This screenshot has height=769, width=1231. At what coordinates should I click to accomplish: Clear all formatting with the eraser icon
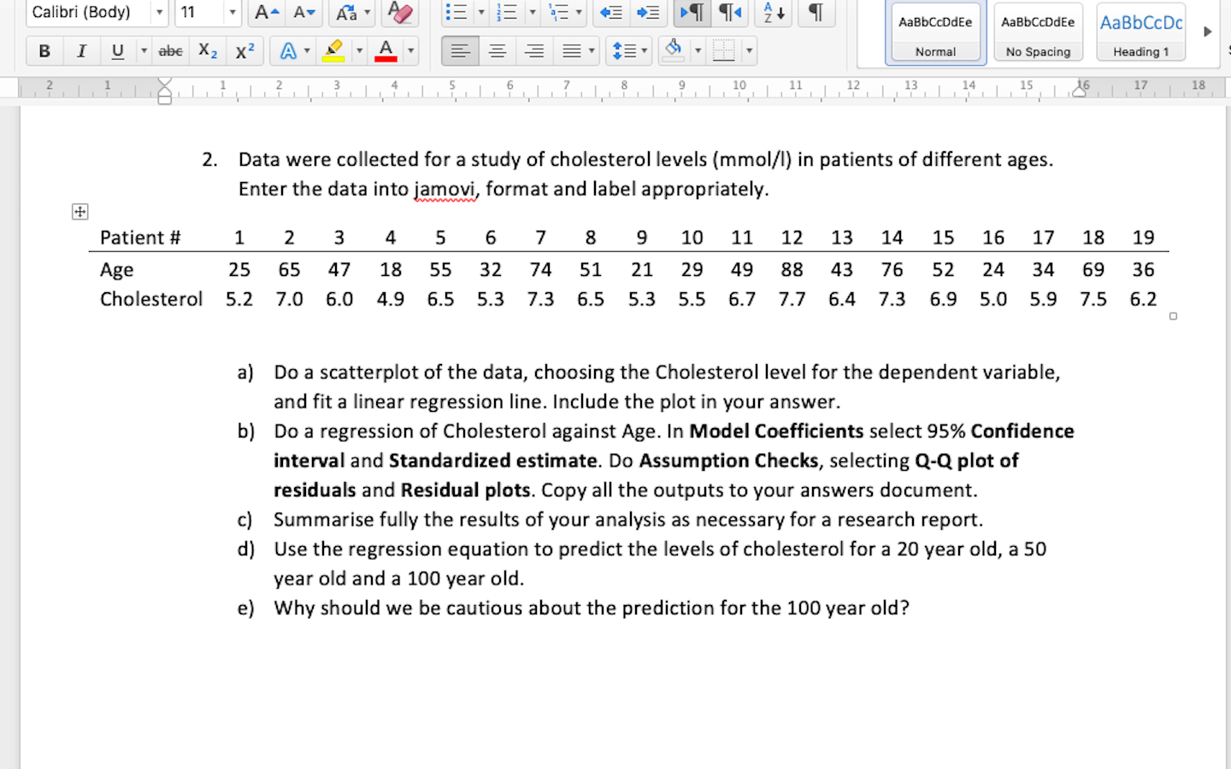[399, 12]
